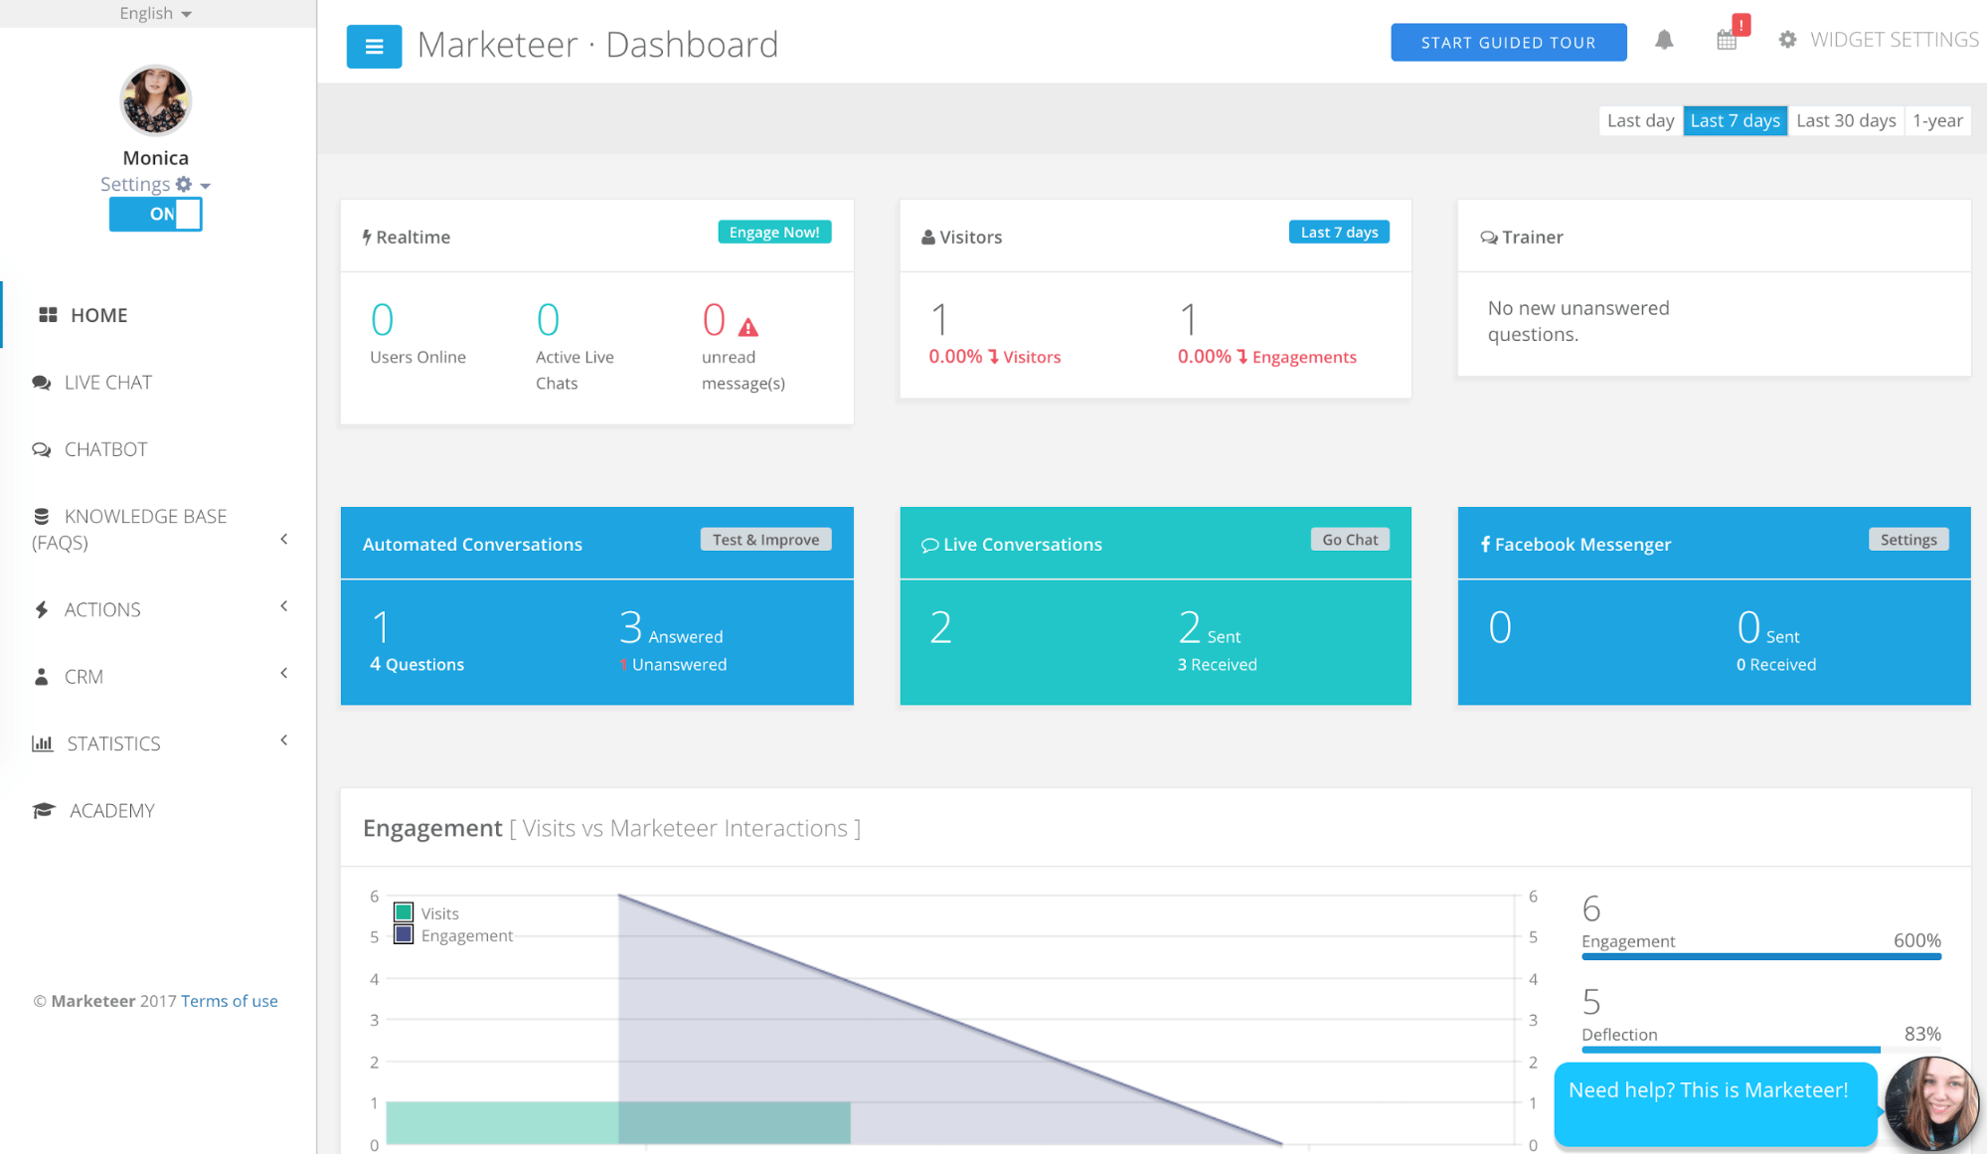
Task: Click the Statistics bar chart icon
Action: pos(43,743)
